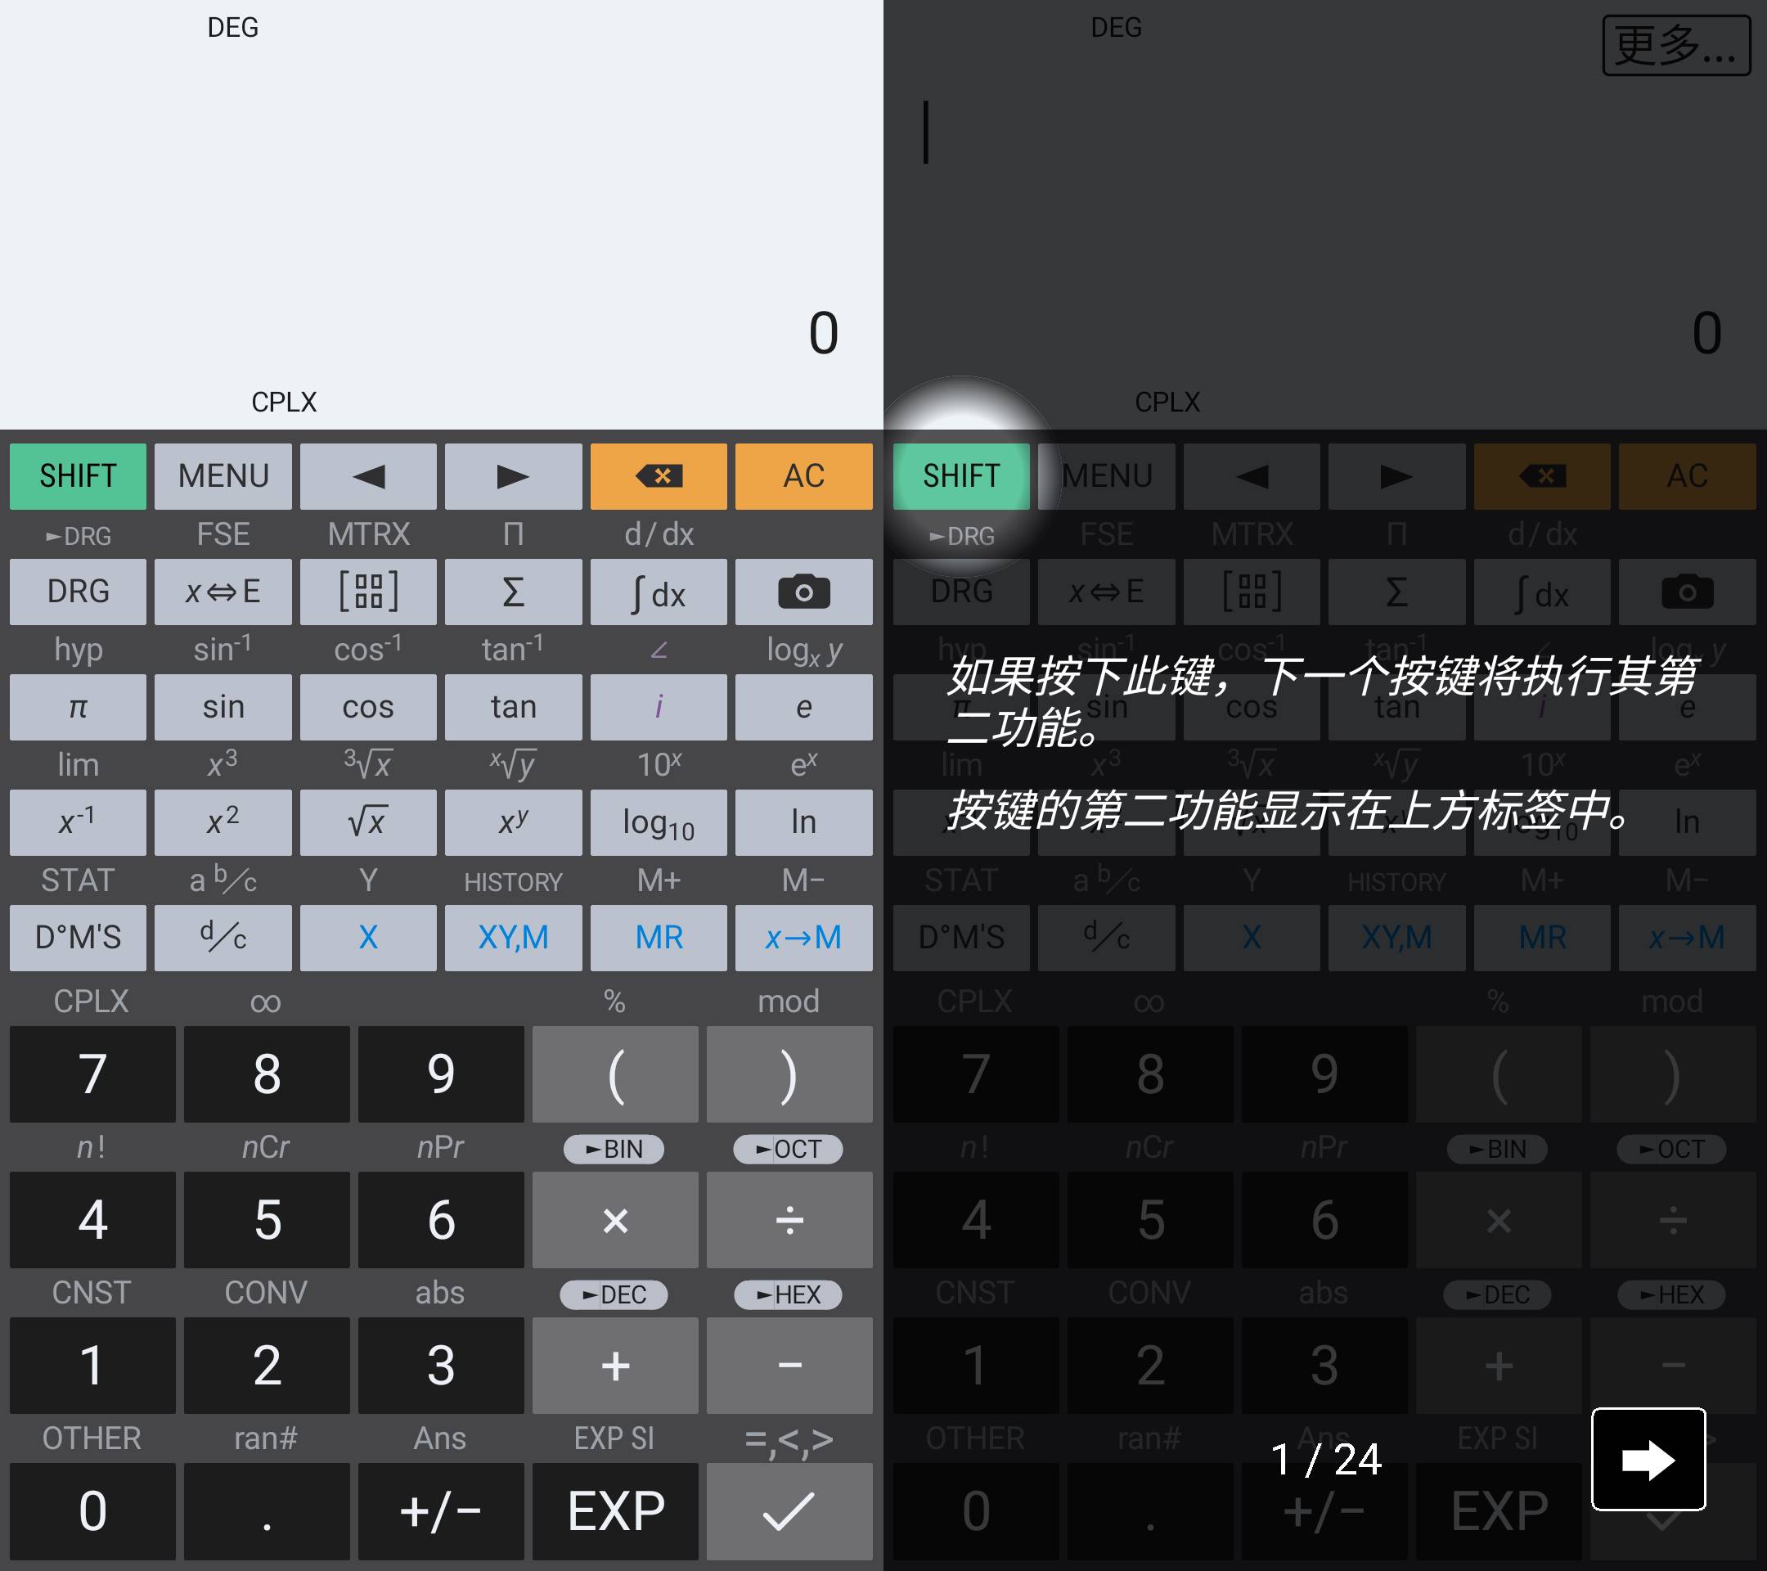
Task: Select the matrix input icon
Action: point(370,593)
